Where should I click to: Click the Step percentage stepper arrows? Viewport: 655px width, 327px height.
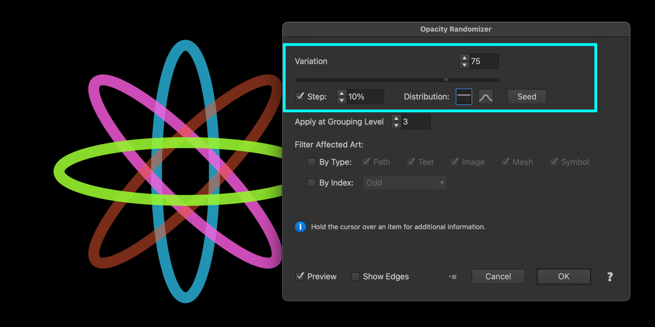[342, 96]
